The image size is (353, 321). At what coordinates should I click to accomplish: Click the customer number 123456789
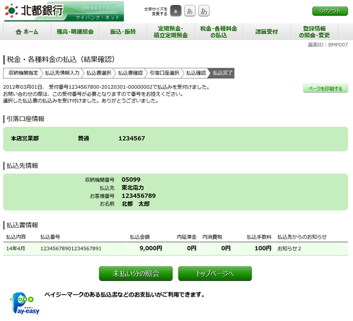click(139, 196)
